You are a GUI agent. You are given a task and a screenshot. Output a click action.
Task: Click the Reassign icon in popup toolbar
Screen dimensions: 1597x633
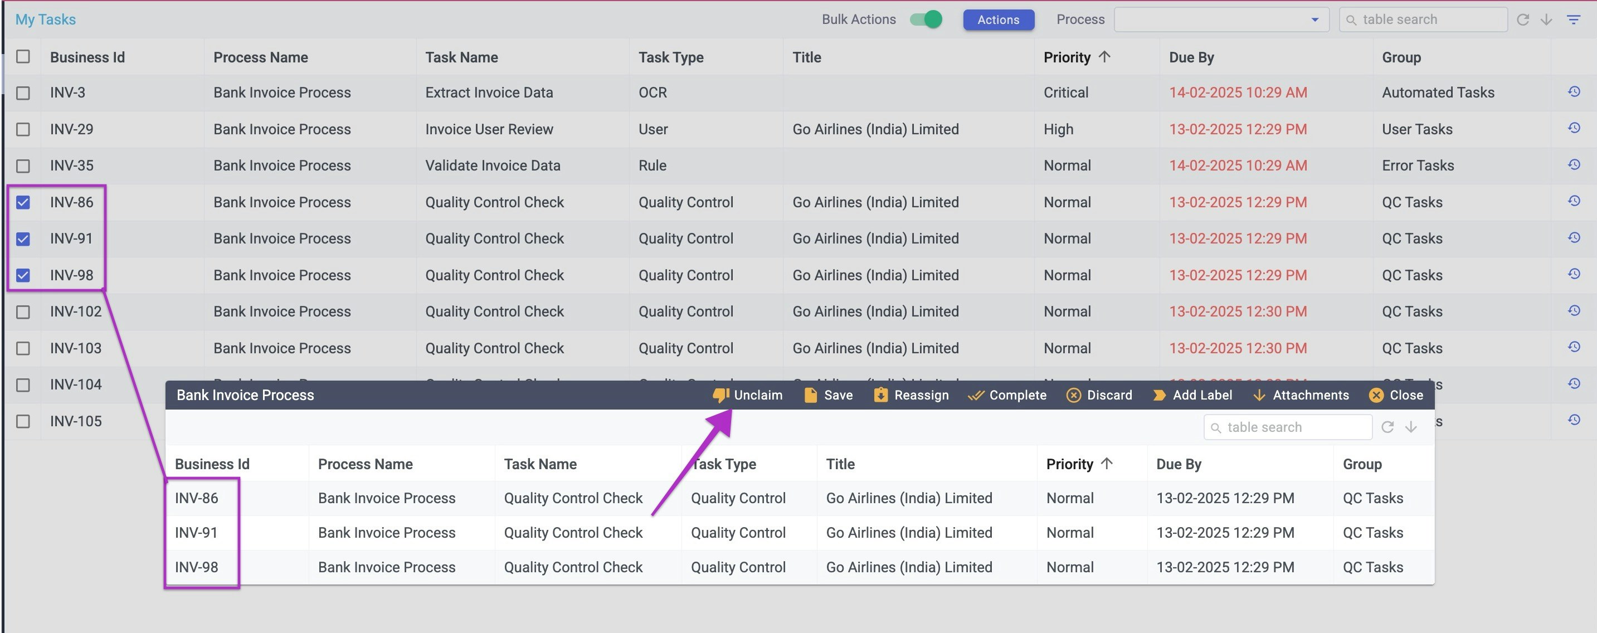[x=880, y=395]
